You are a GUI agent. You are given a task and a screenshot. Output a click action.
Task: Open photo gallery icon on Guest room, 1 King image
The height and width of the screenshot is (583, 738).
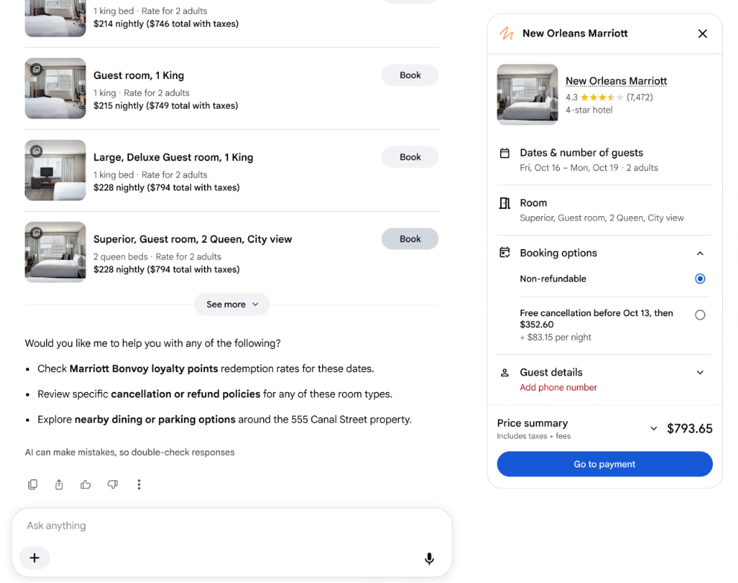click(37, 69)
